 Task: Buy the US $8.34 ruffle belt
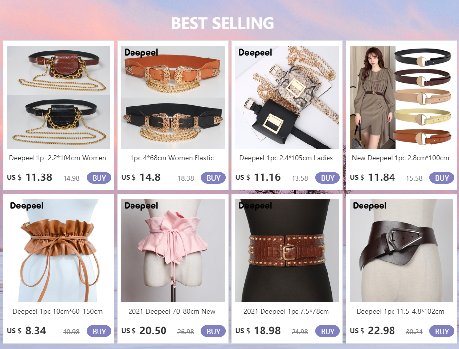coord(99,331)
